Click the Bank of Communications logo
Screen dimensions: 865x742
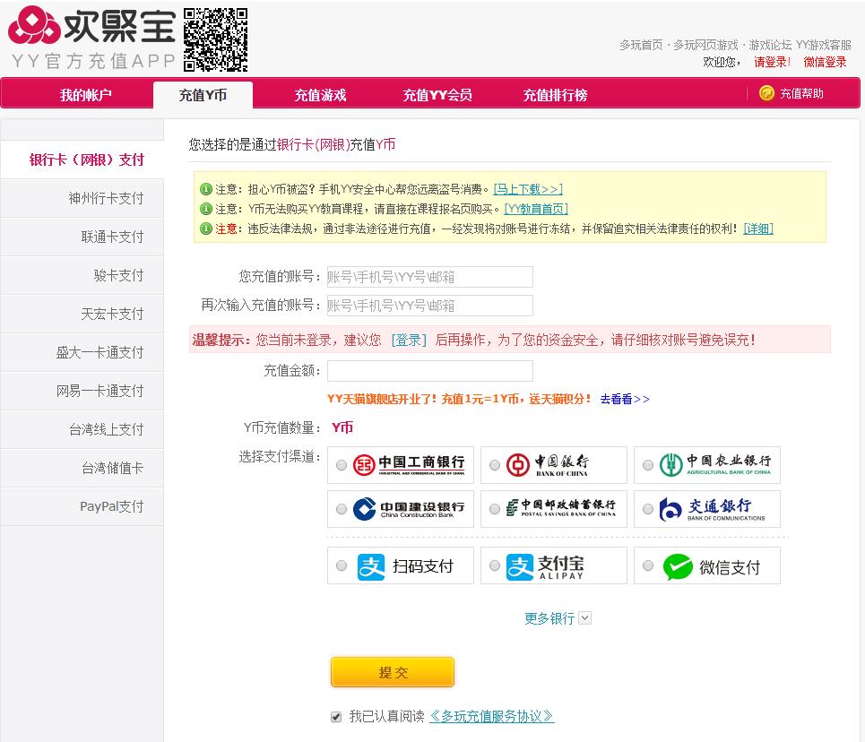pos(713,509)
